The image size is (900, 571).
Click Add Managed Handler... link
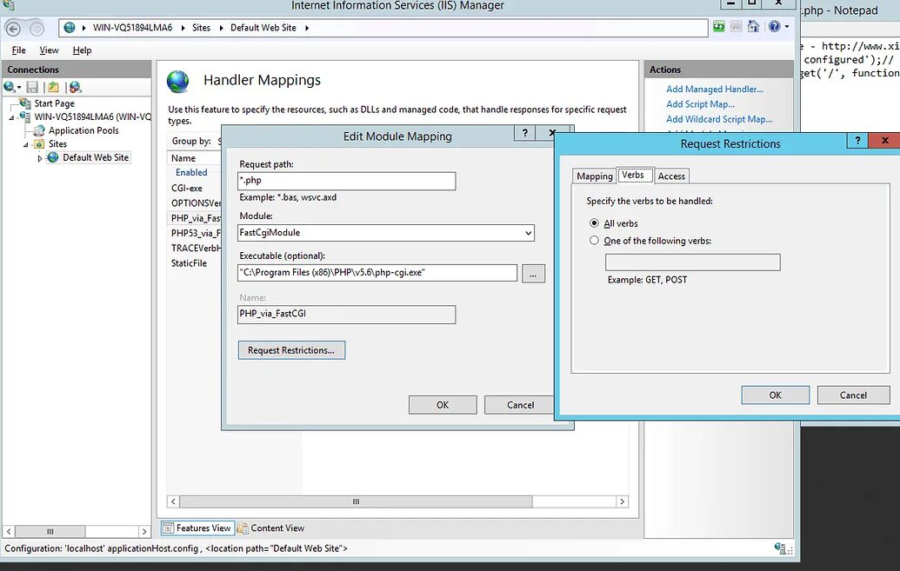[715, 89]
